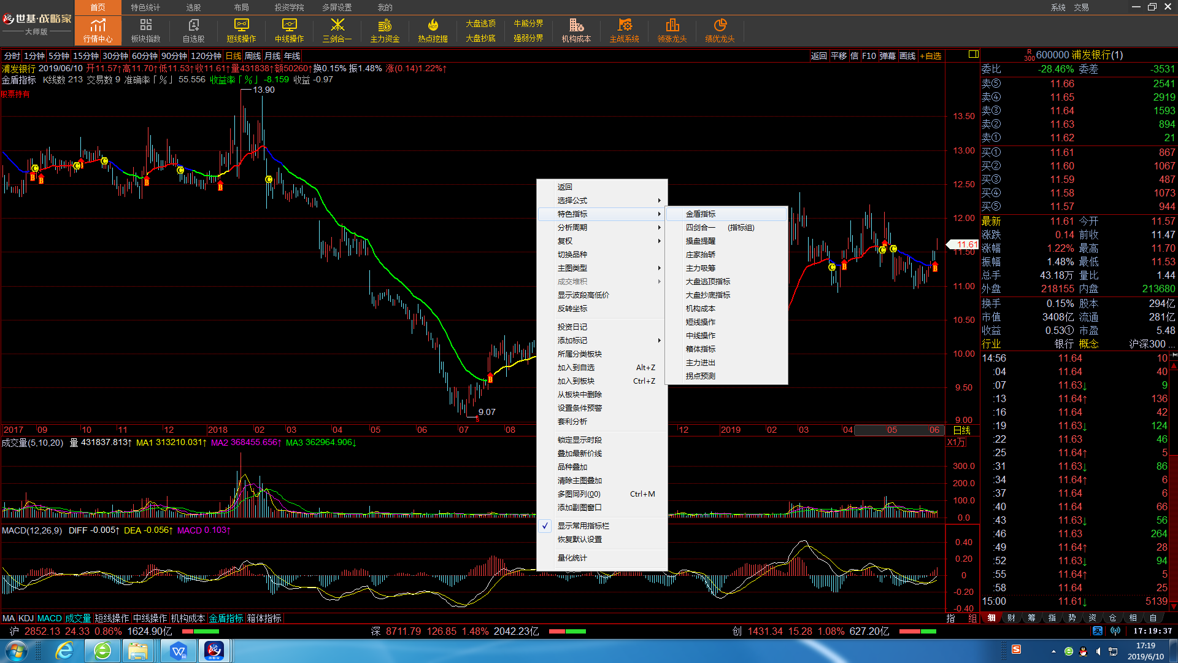
Task: Click the 弹幕 button
Action: point(887,56)
